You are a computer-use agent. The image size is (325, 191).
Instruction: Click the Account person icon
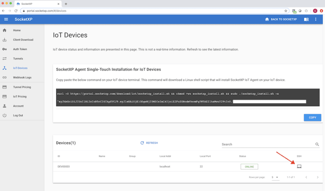click(4, 106)
